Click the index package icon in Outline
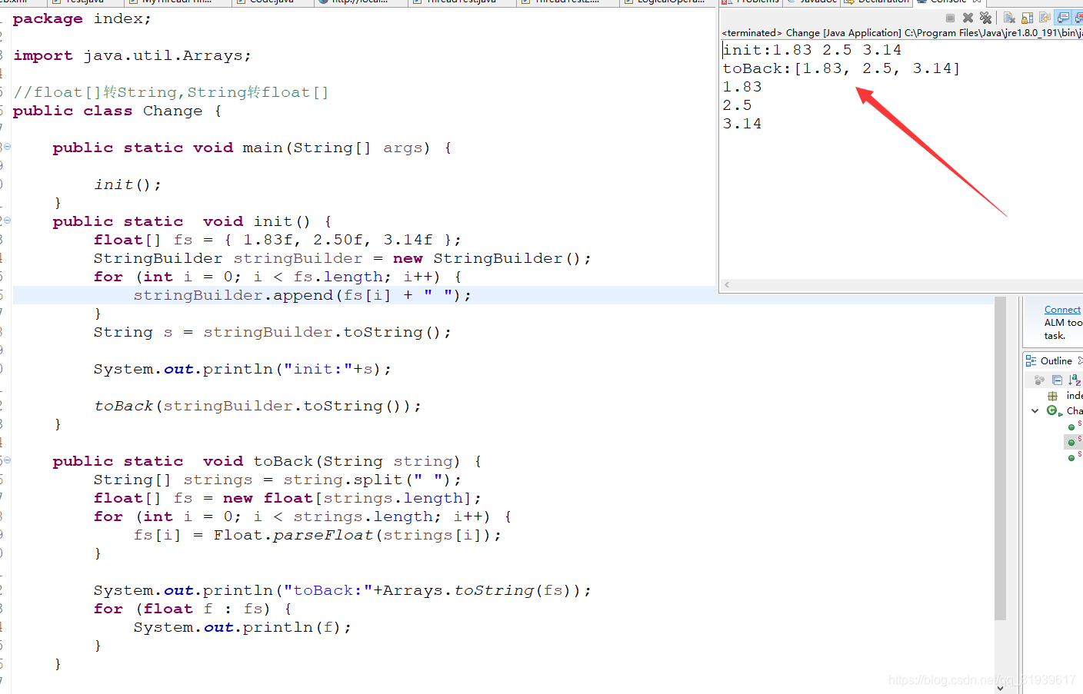 pyautogui.click(x=1053, y=396)
